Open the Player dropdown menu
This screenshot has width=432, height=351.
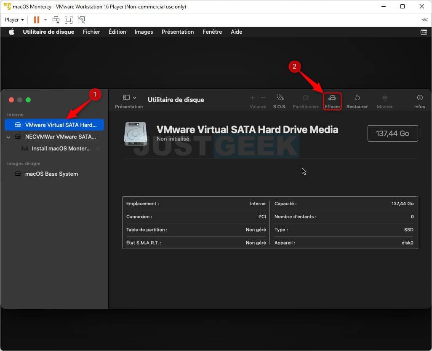14,20
